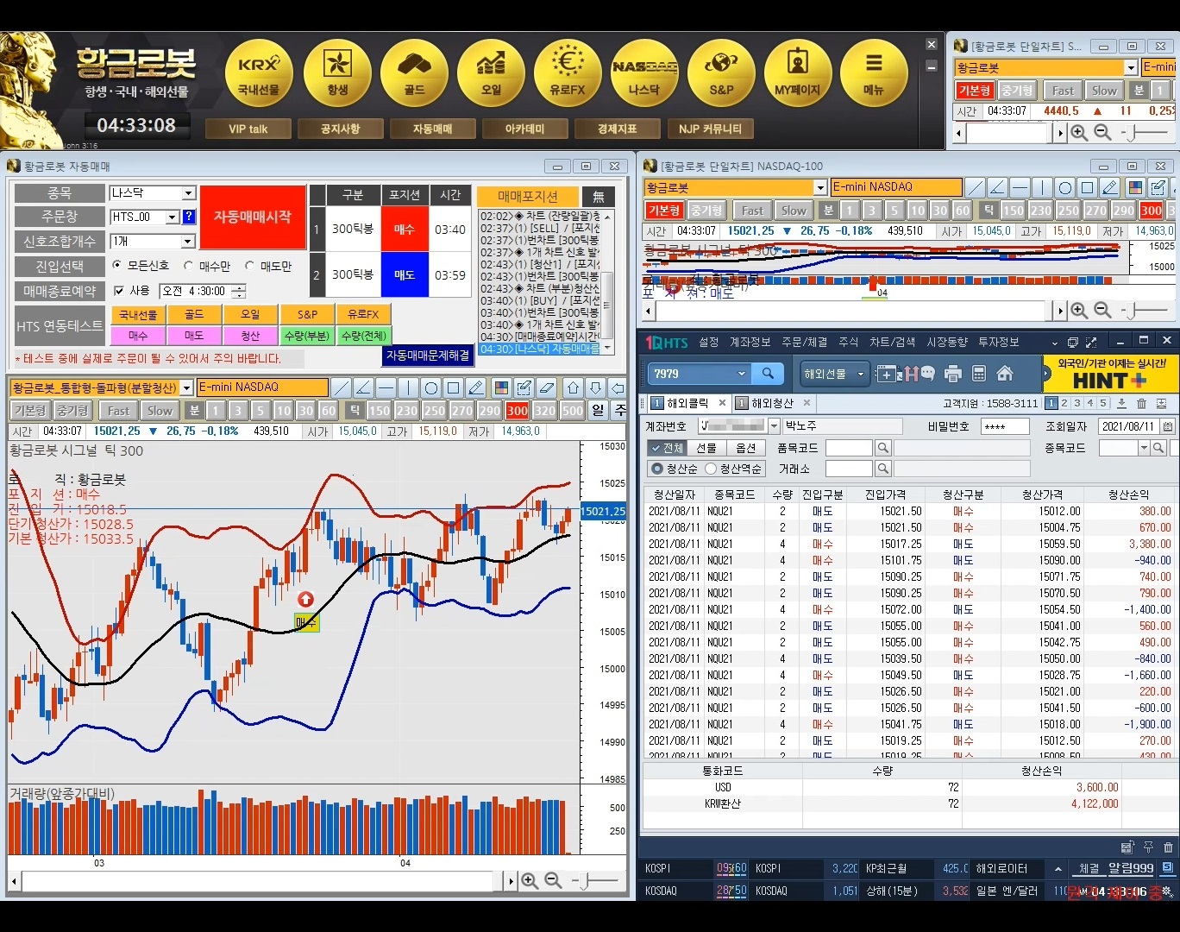1180x932 pixels.
Task: Select circle drawing tool in main chart
Action: (431, 387)
